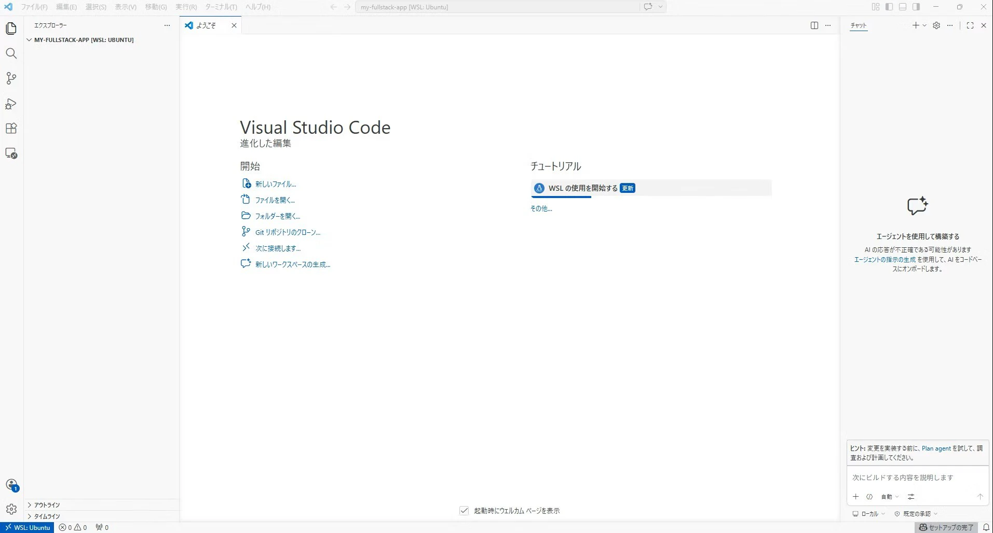The height and width of the screenshot is (533, 993).
Task: Open the chat settings gear
Action: point(936,25)
